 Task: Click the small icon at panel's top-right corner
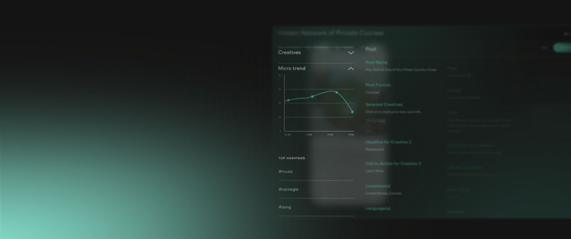[566, 34]
